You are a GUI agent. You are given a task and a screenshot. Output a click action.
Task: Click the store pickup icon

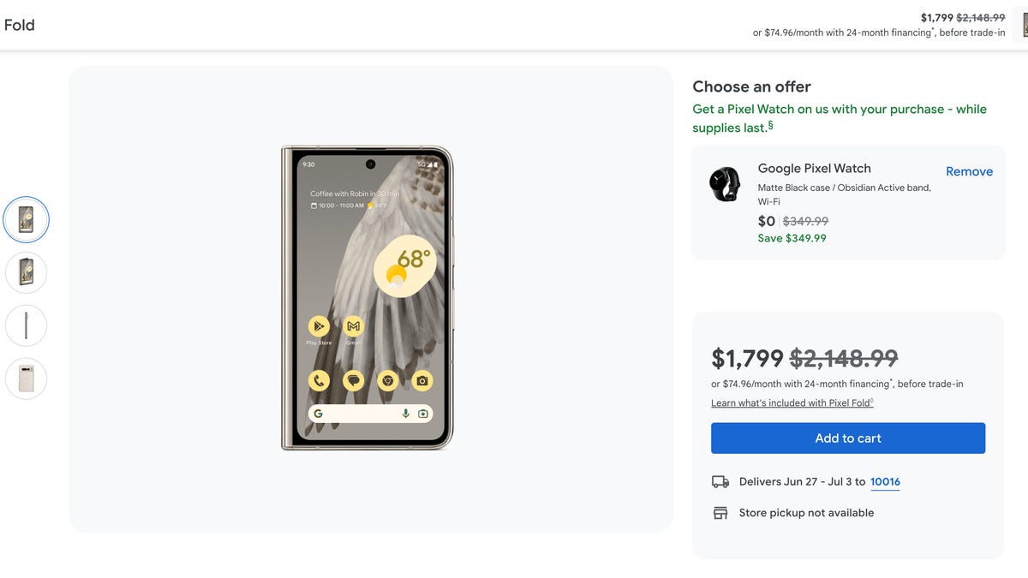pos(721,512)
